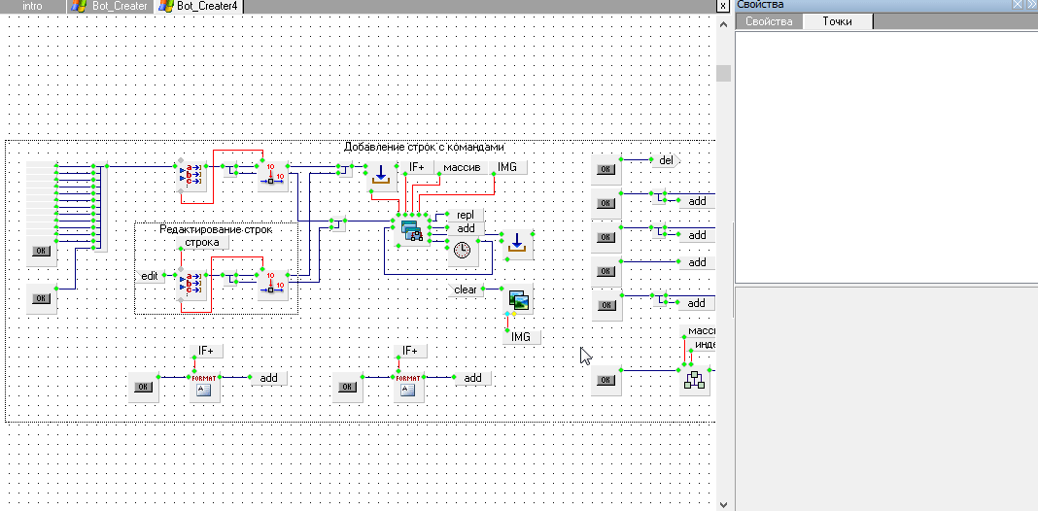Select the download-arrow element next to IF+

tap(381, 175)
